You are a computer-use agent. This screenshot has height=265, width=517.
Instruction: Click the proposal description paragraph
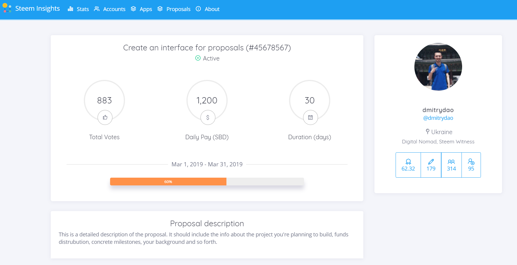point(203,238)
